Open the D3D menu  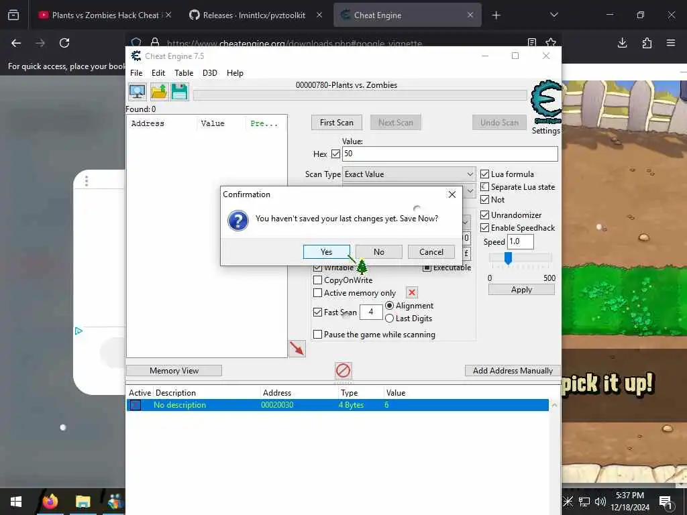point(209,72)
